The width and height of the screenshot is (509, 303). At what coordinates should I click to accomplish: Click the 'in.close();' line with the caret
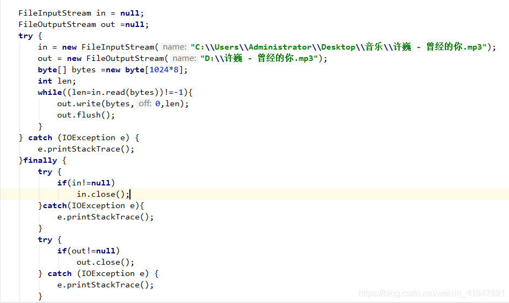(x=103, y=195)
